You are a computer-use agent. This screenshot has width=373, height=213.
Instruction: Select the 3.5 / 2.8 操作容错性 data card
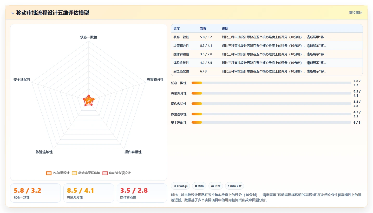(x=142, y=193)
